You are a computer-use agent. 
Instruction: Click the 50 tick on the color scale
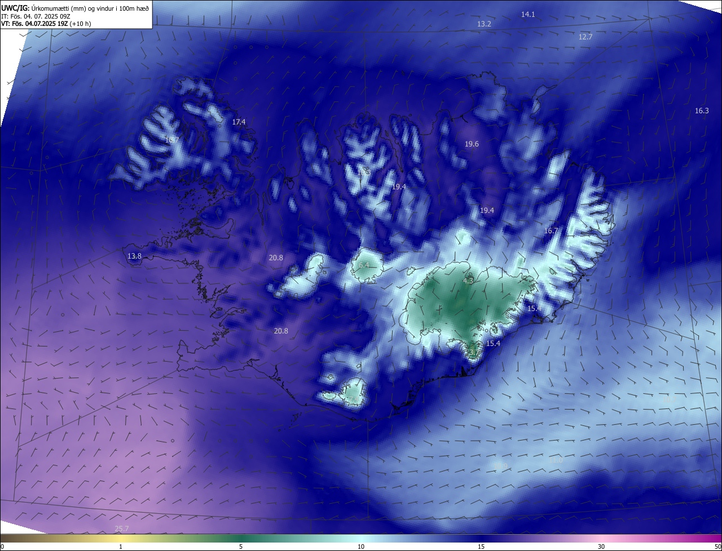tap(717, 546)
